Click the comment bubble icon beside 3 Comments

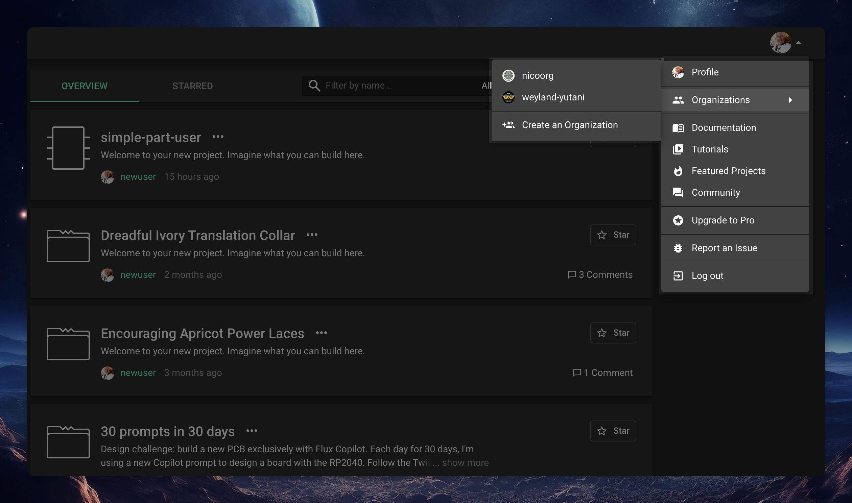point(571,274)
